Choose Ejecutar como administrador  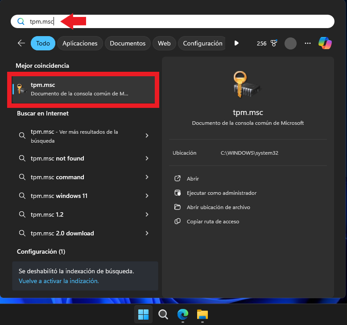click(x=222, y=193)
